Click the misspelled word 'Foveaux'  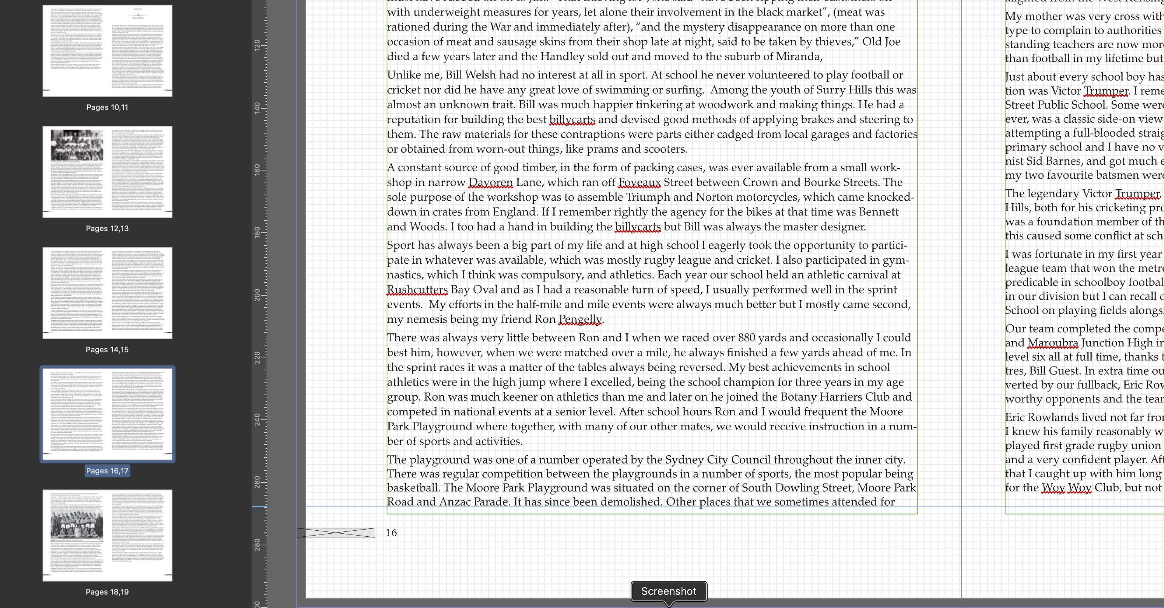(639, 182)
